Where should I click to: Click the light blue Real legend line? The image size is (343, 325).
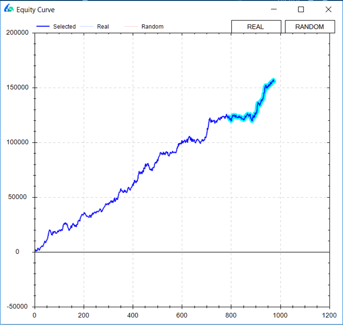[x=87, y=27]
